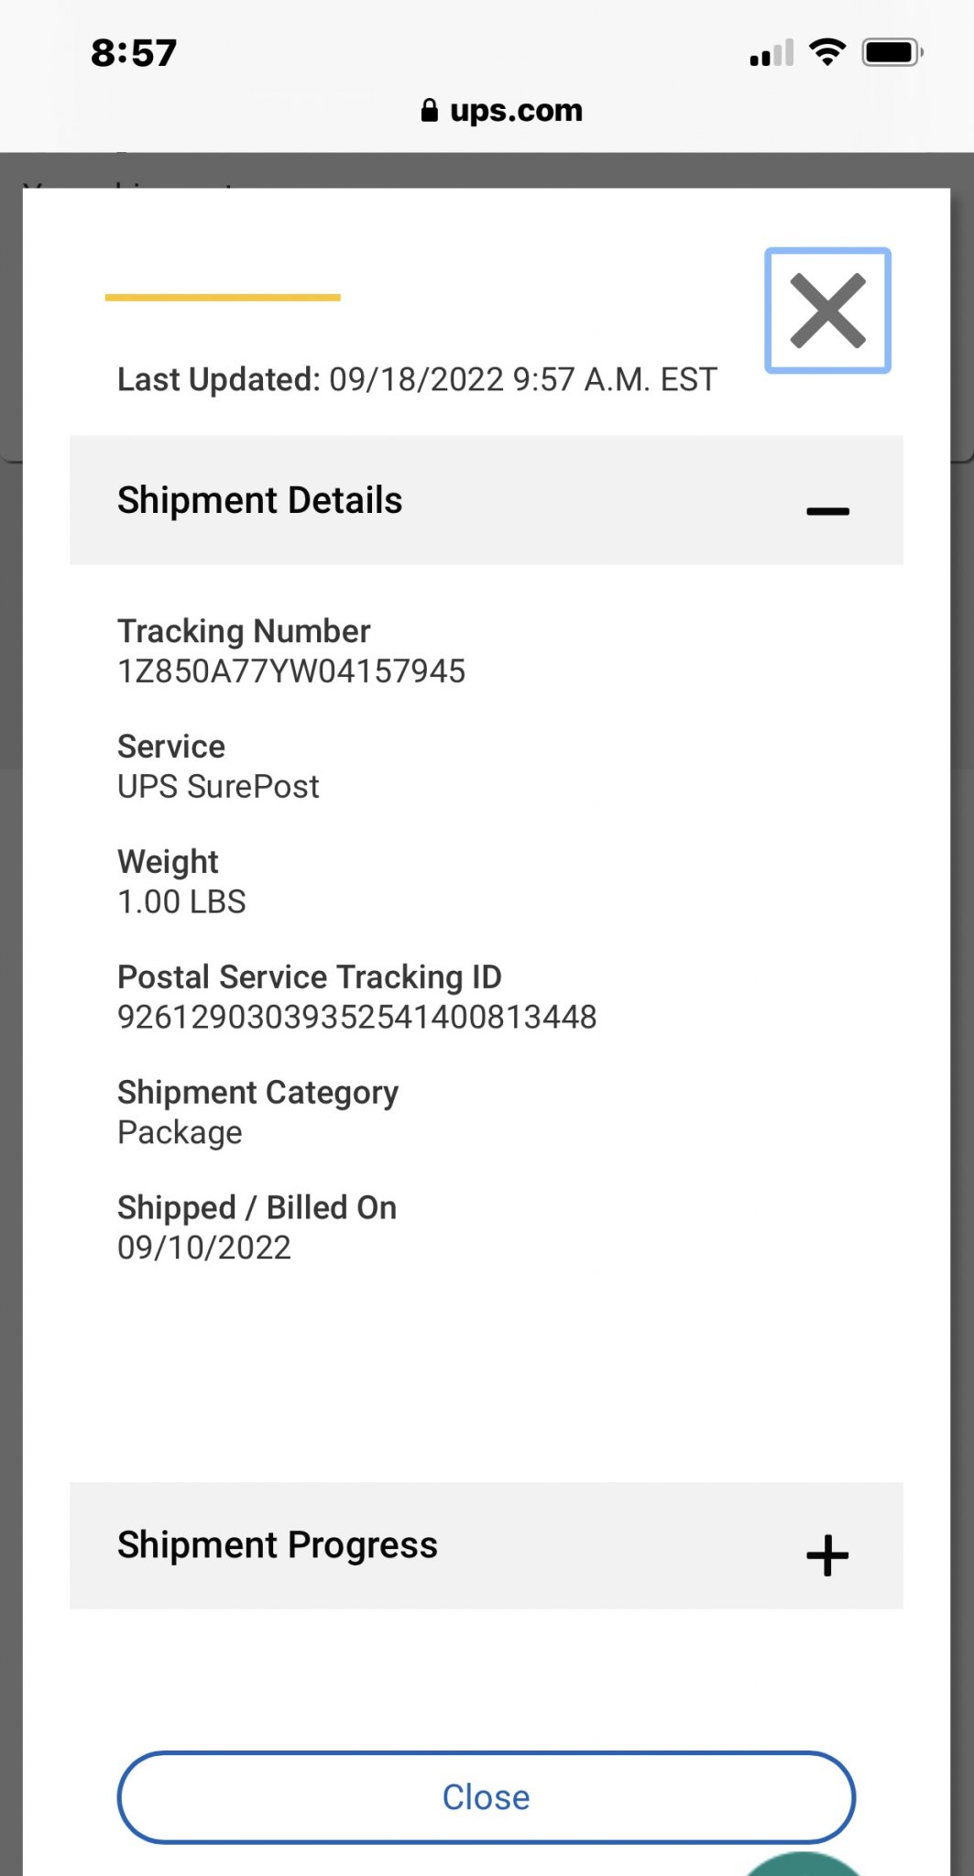Image resolution: width=974 pixels, height=1876 pixels.
Task: Tap the Shipment Details section header
Action: point(487,500)
